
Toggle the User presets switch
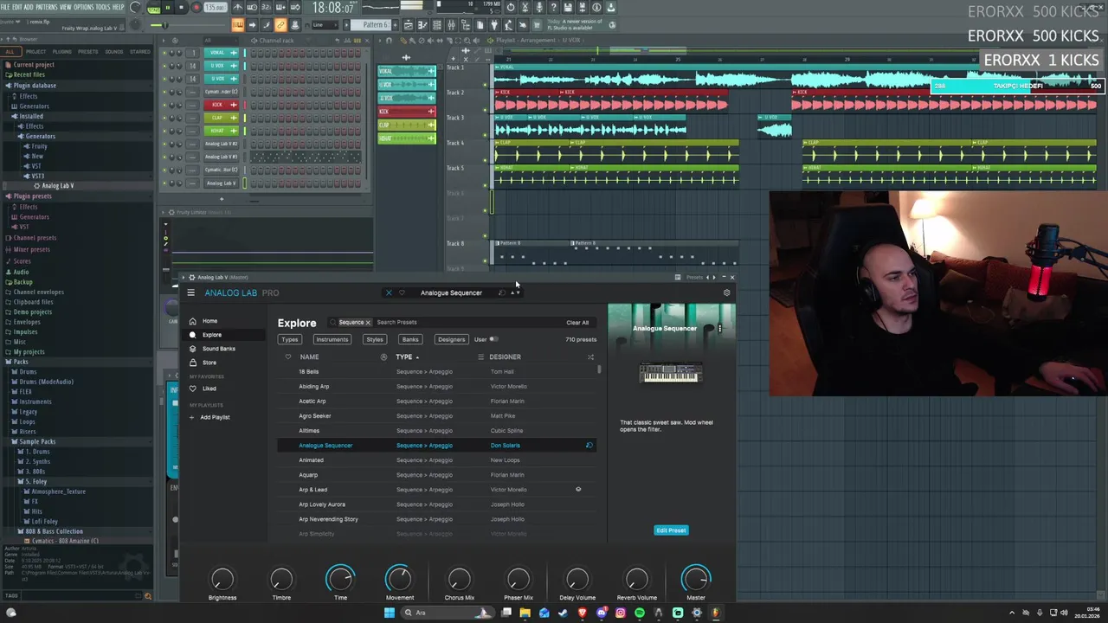pyautogui.click(x=493, y=339)
